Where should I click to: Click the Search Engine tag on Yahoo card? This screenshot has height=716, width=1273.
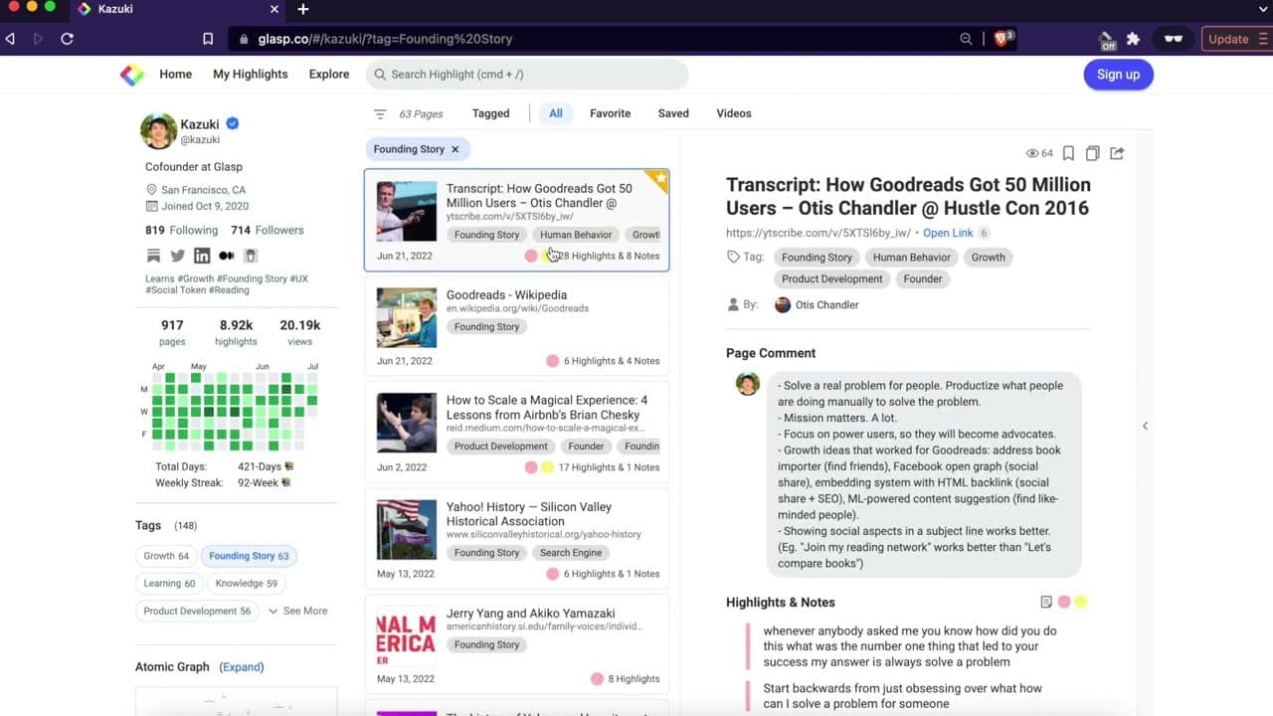pyautogui.click(x=571, y=553)
